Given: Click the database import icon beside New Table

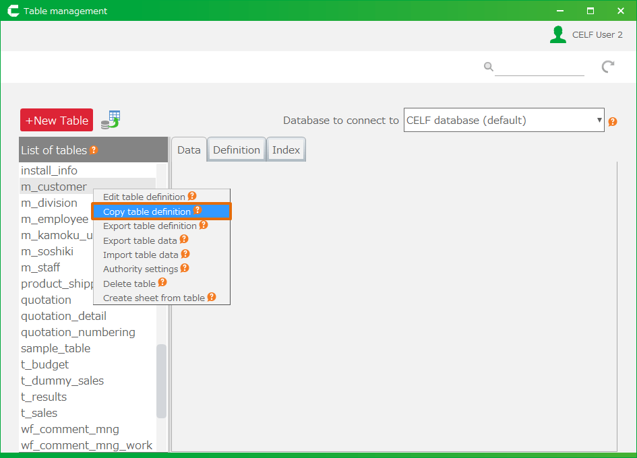Looking at the screenshot, I should tap(111, 120).
